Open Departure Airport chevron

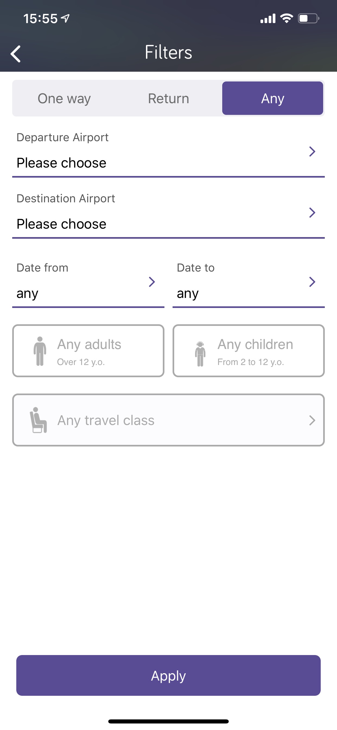[x=312, y=152]
